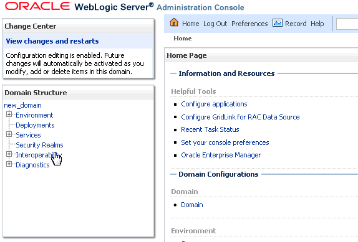
Task: Open Oracle Enterprise Manager link
Action: [x=221, y=155]
